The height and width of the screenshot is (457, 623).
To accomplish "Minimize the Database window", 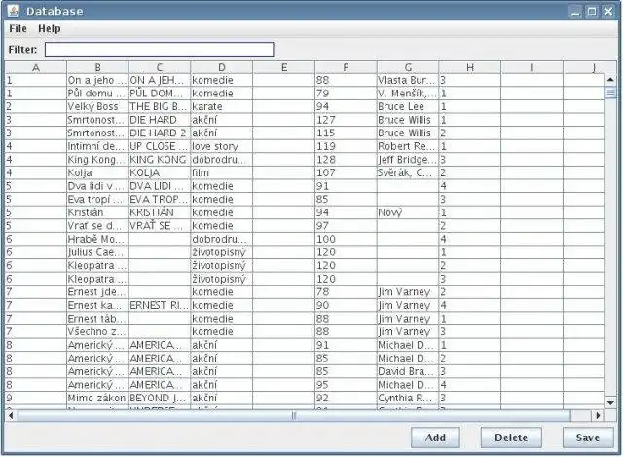I will [x=575, y=11].
